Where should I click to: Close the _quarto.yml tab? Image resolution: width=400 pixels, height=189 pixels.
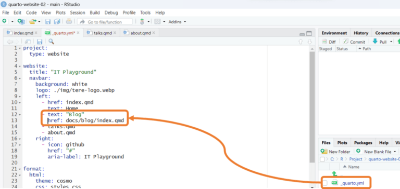pos(78,33)
